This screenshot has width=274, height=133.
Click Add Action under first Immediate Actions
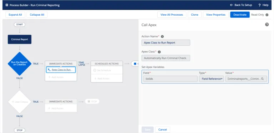56,77
